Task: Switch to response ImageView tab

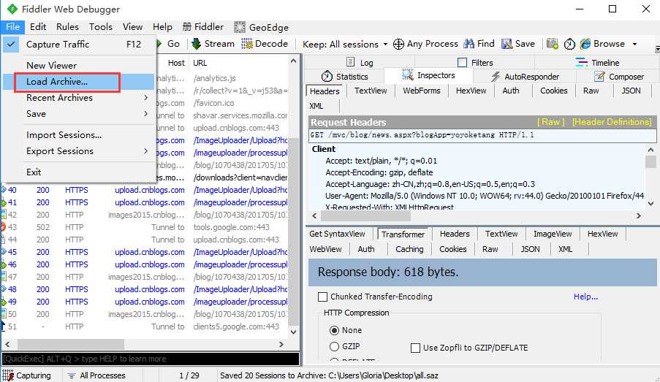Action: click(x=553, y=234)
